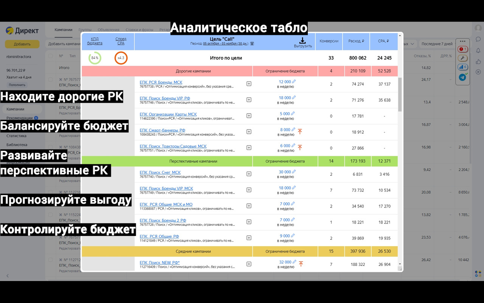This screenshot has width=484, height=303.
Task: Click the blue statistics badge showing 6
Action: pyautogui.click(x=462, y=67)
